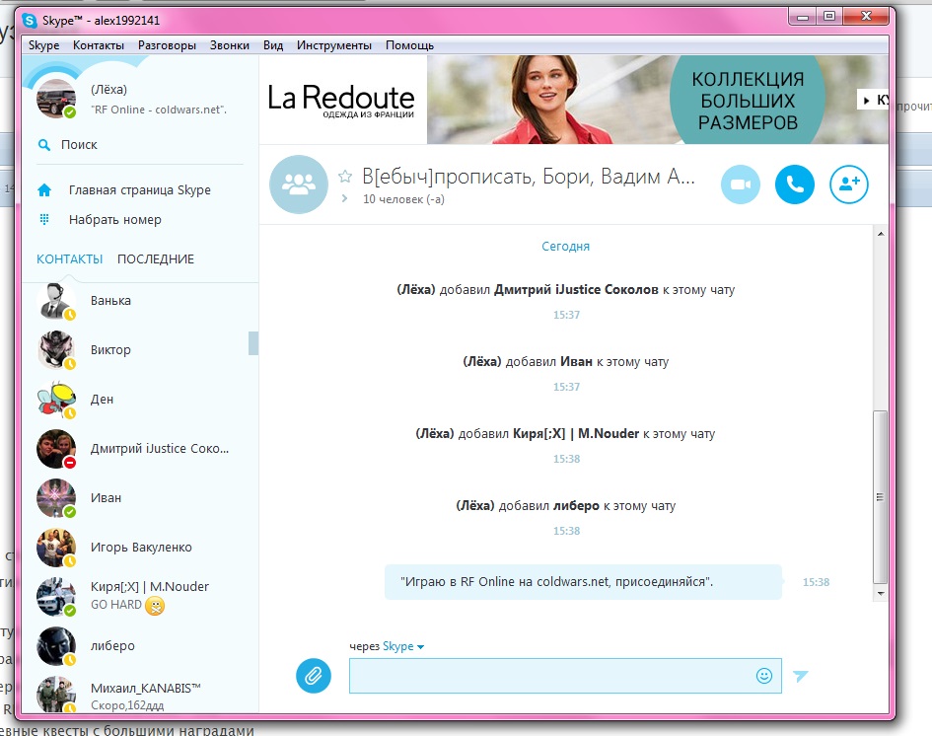Send the message with the arrow icon

coord(801,676)
